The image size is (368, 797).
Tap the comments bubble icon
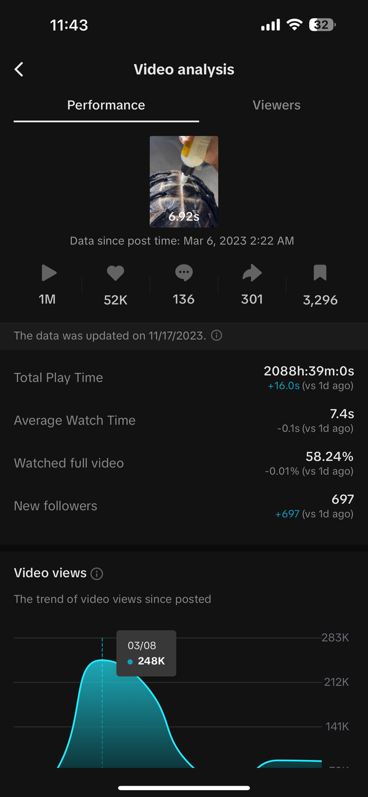pyautogui.click(x=183, y=274)
